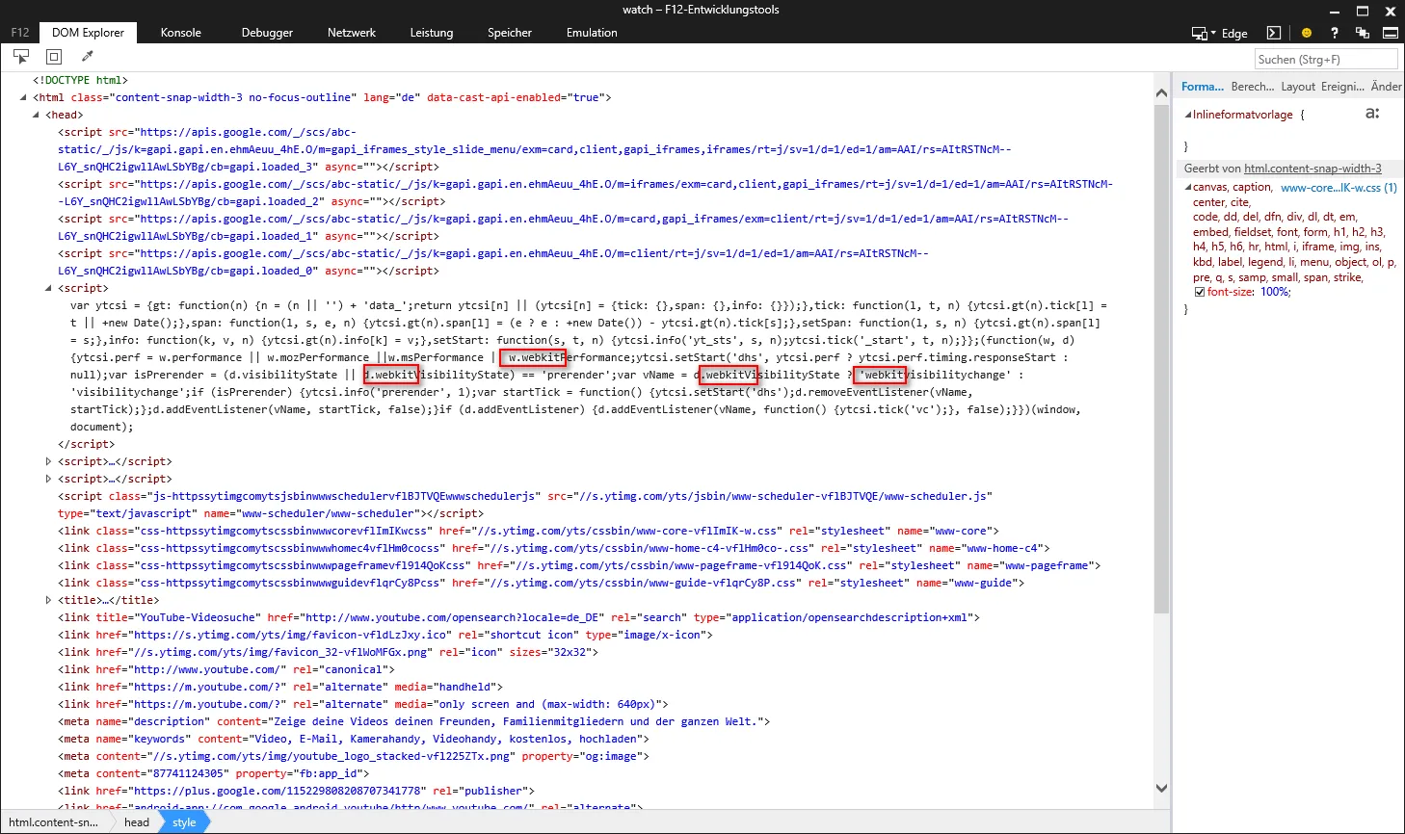This screenshot has width=1405, height=834.
Task: Select the link rel="canonical" node
Action: point(226,669)
